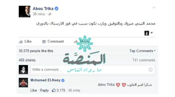The width and height of the screenshot is (175, 97).
Task: Focus the Write a comment field
Action: (93, 70)
